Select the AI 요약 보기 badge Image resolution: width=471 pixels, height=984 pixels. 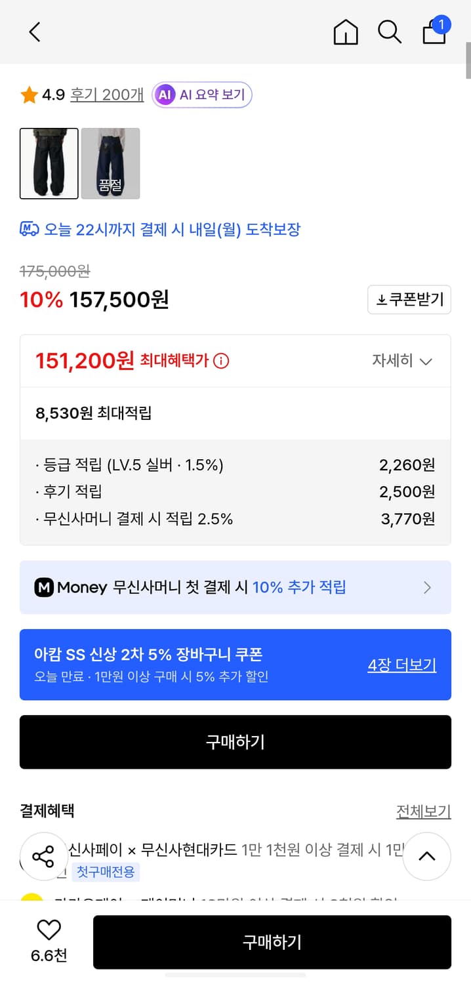pos(201,94)
